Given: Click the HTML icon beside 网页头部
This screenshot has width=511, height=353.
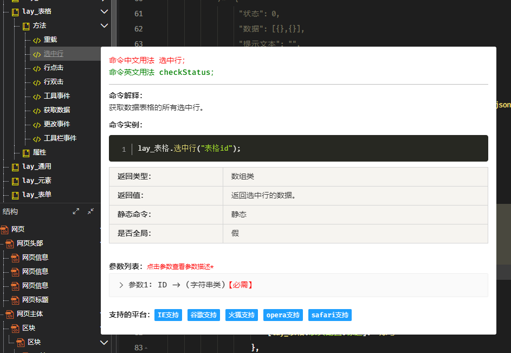Looking at the screenshot, I should click(10, 243).
